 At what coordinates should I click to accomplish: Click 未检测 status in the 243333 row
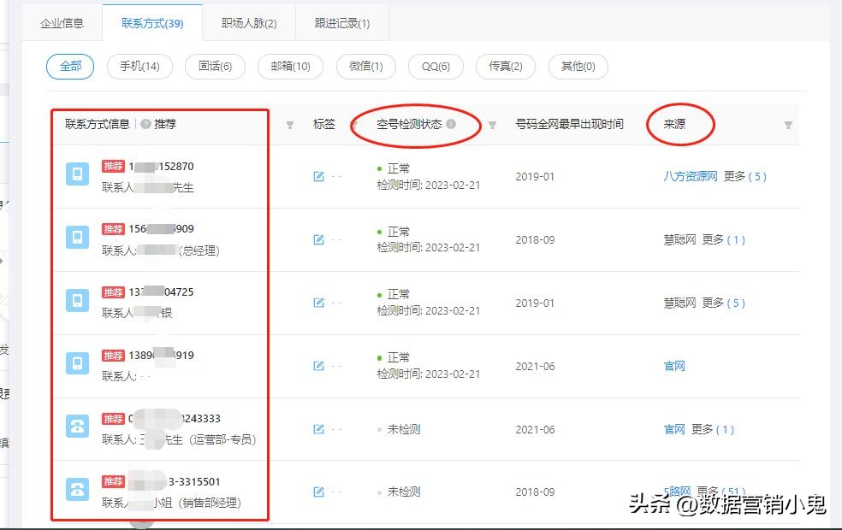pyautogui.click(x=404, y=429)
